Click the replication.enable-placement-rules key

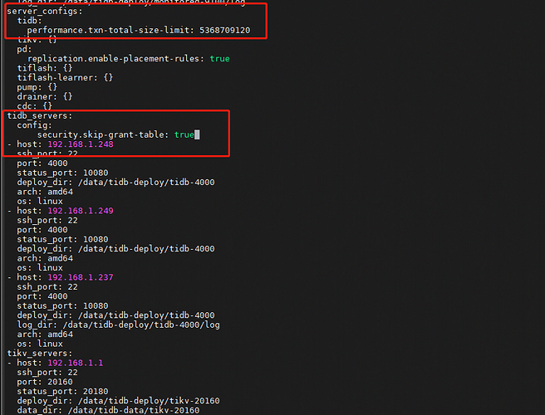point(115,59)
